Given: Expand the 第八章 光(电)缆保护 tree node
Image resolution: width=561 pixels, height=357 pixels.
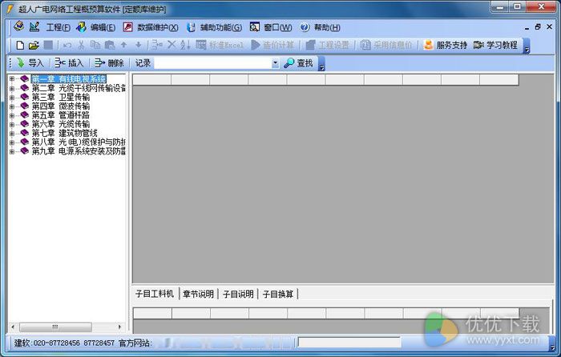Looking at the screenshot, I should (x=12, y=142).
